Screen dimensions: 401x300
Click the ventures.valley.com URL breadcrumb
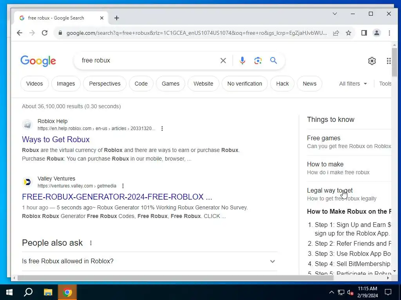coord(77,186)
